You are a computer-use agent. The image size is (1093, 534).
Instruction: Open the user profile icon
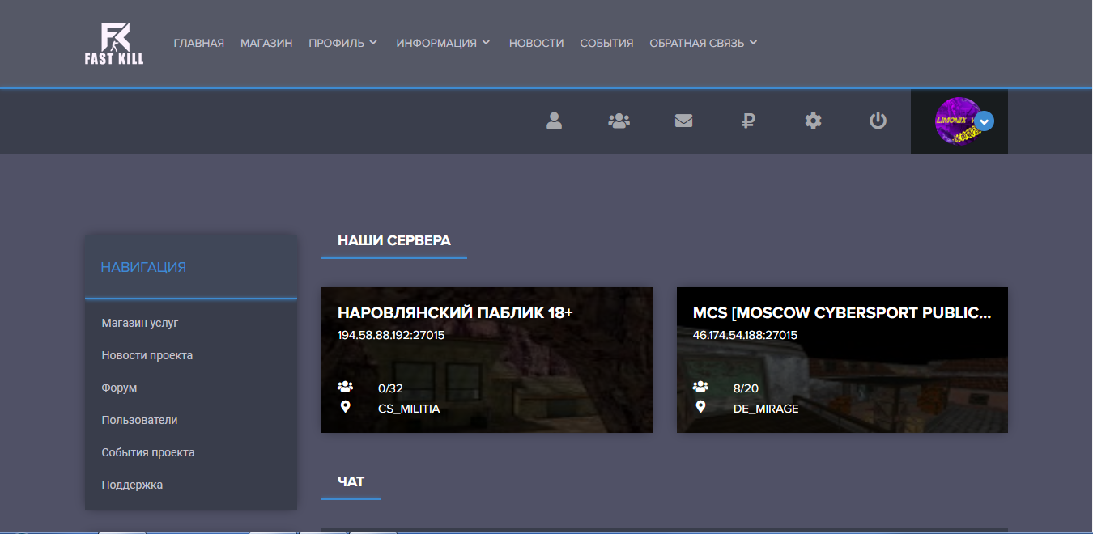[554, 121]
